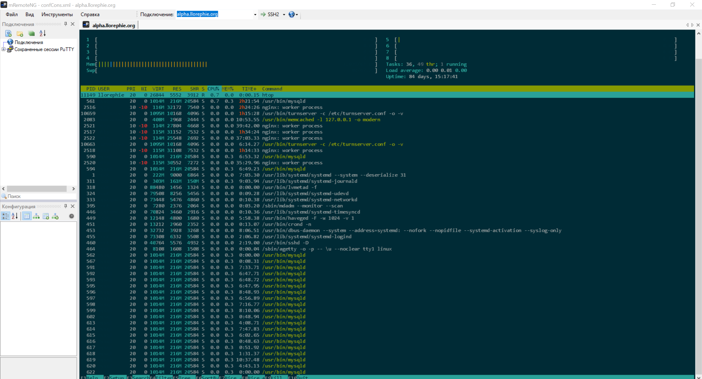Click the New Connection icon in Подключения toolbar

[x=8, y=33]
